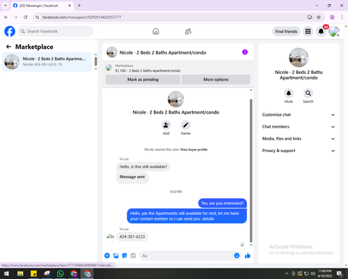Image resolution: width=348 pixels, height=279 pixels.
Task: Mute this conversation via the bell icon
Action: (x=289, y=93)
